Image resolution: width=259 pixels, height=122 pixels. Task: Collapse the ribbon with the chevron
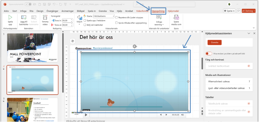pos(254,28)
